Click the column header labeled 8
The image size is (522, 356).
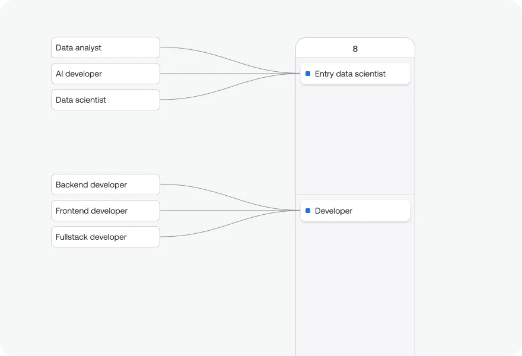(355, 49)
